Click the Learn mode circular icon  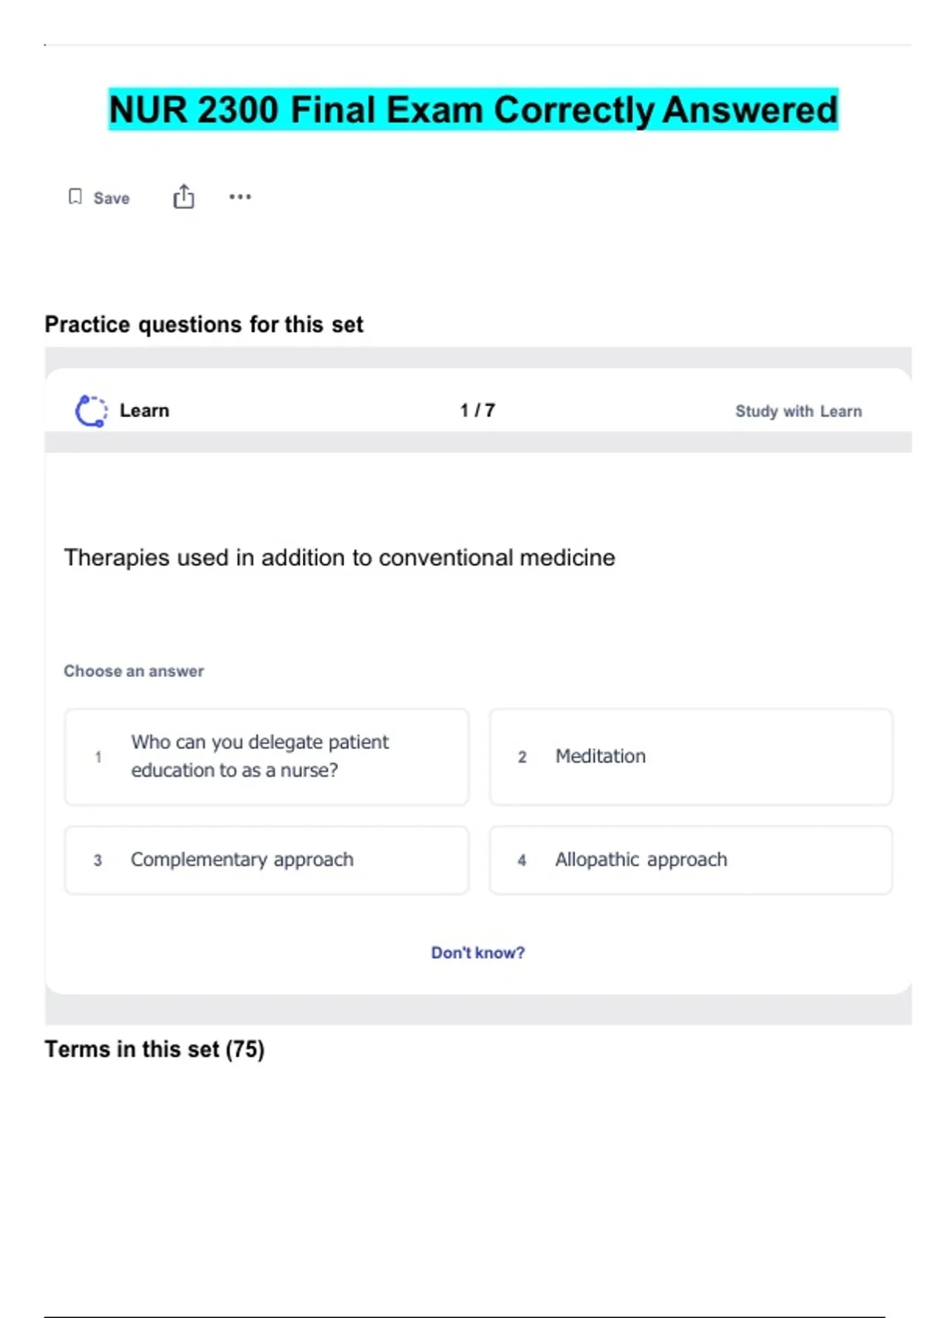91,411
